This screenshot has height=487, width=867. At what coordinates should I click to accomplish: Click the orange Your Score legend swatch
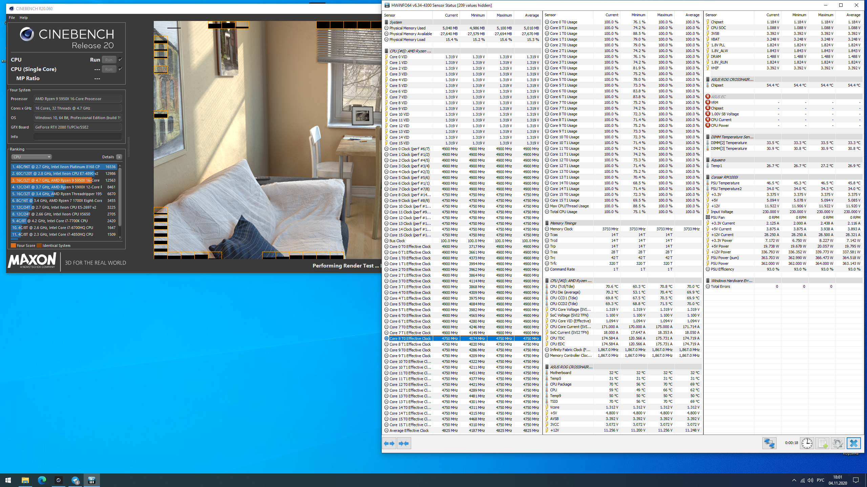coord(13,246)
